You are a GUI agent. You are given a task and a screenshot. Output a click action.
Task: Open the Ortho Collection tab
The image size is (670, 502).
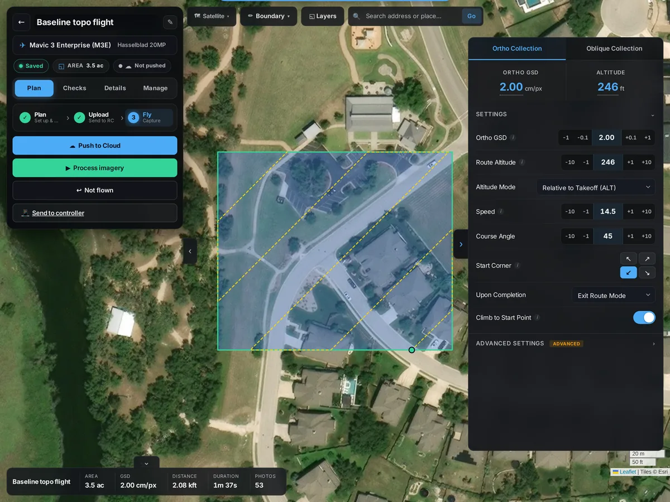click(x=517, y=49)
